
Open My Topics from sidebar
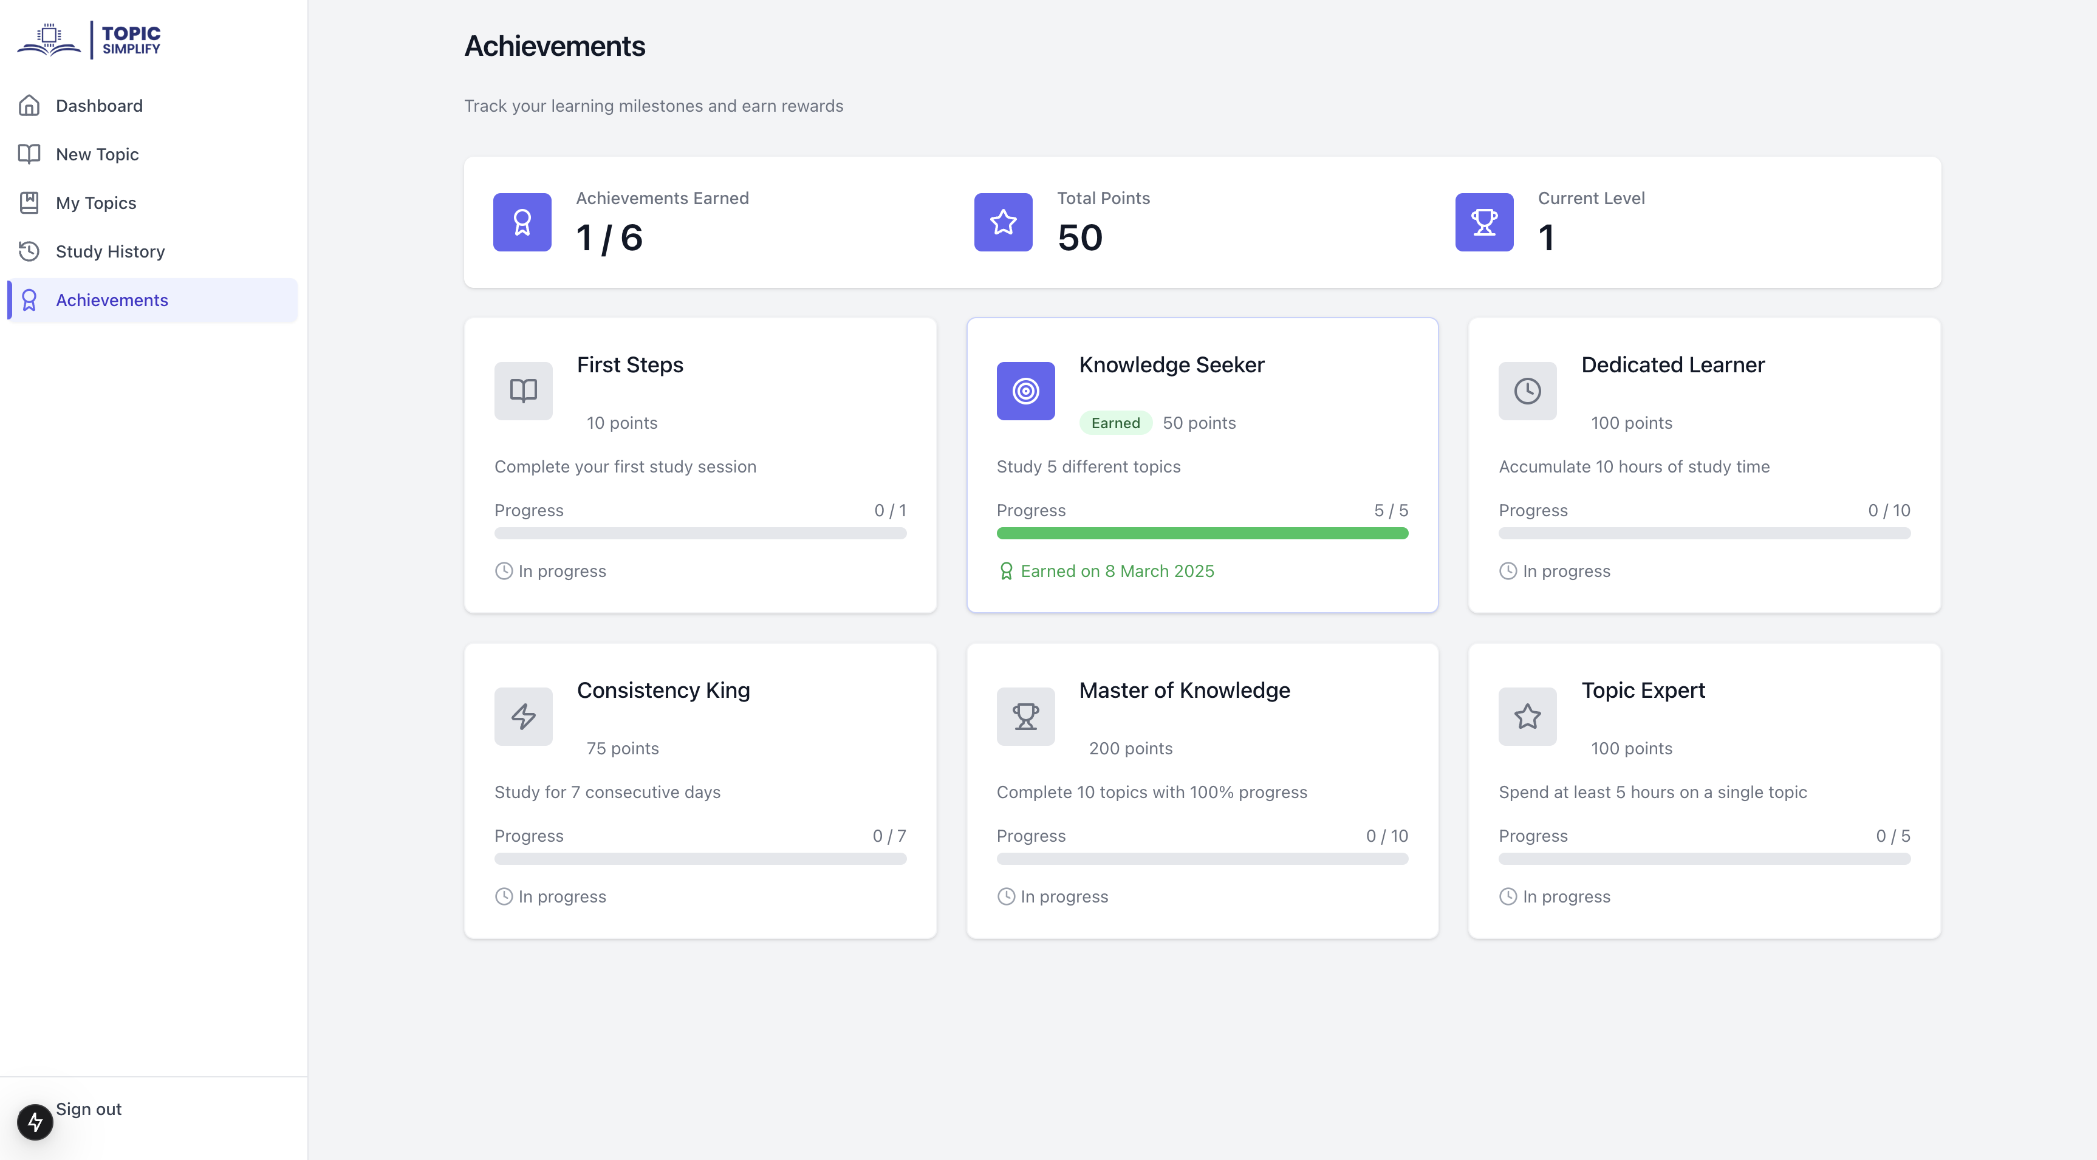pos(95,203)
